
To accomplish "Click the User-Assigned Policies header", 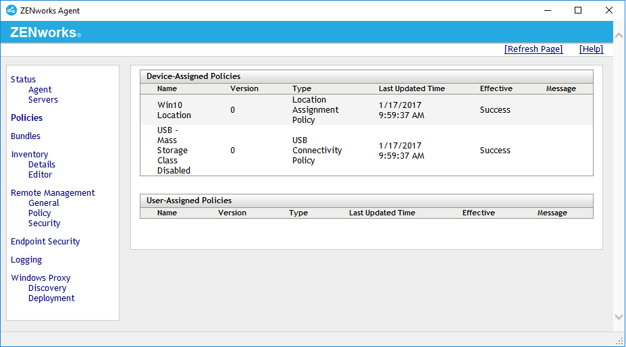I will pyautogui.click(x=189, y=201).
